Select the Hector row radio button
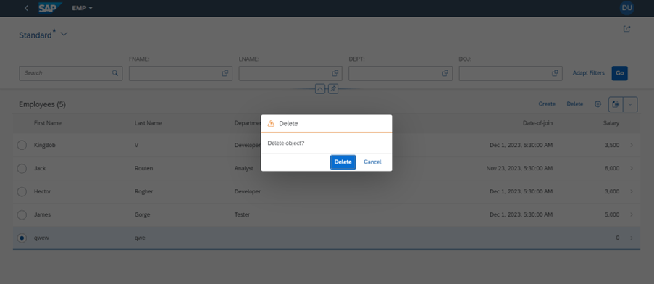The image size is (654, 284). click(x=22, y=191)
